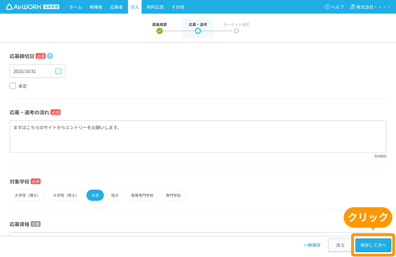Click the 応募・選考 step circle

pos(198,31)
